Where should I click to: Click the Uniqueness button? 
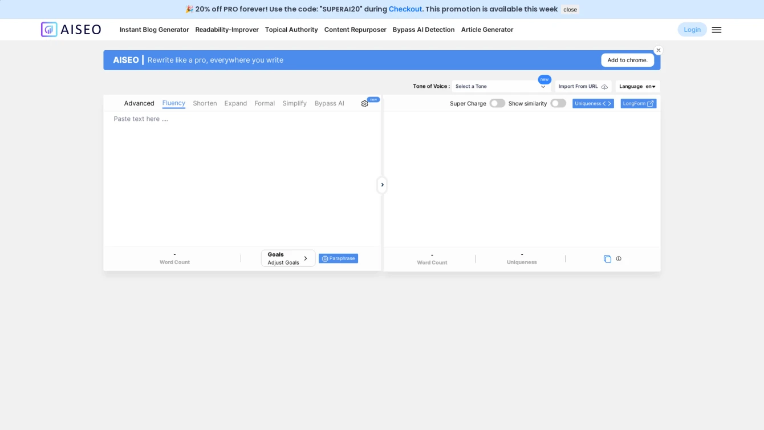pyautogui.click(x=593, y=104)
